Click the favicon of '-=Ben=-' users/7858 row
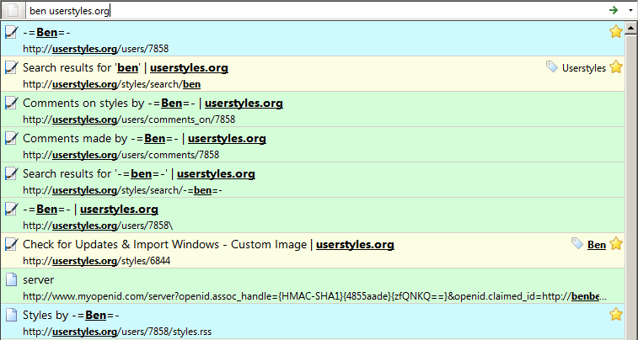Viewport: 638px width, 340px height. point(12,32)
